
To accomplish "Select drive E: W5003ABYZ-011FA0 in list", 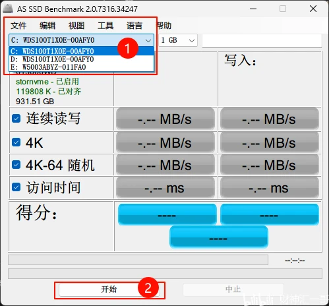I will 81,67.
